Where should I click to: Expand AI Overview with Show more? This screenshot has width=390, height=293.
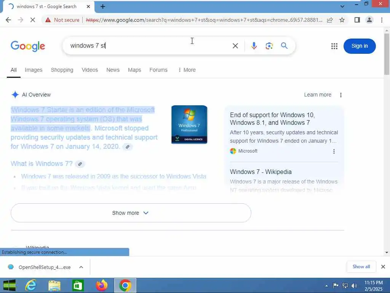click(131, 213)
